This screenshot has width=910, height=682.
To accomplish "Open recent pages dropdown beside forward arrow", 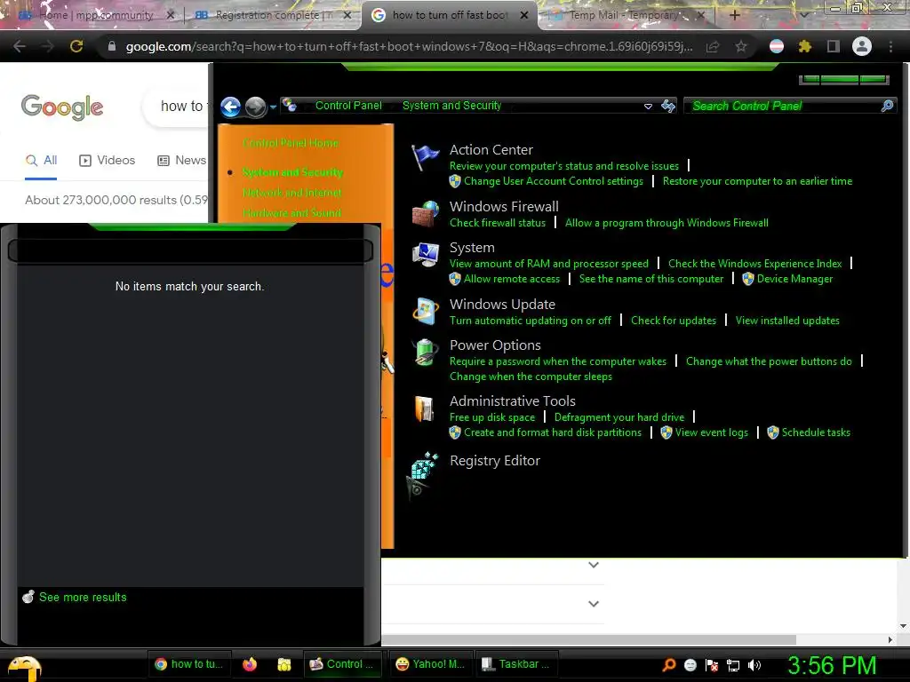I will pos(273,107).
